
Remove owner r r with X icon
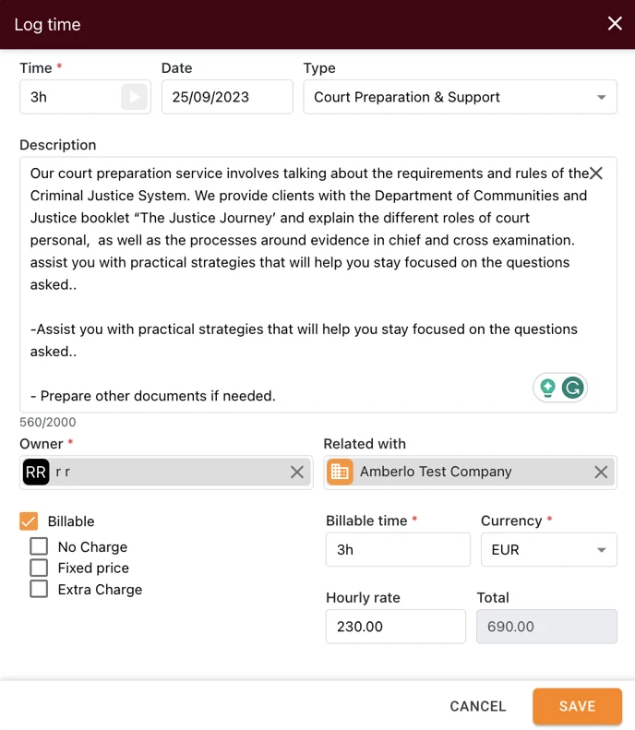(x=297, y=473)
